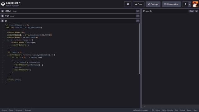Click the JS editor vertical scrollbar
This screenshot has height=112, width=199.
(x=140, y=49)
